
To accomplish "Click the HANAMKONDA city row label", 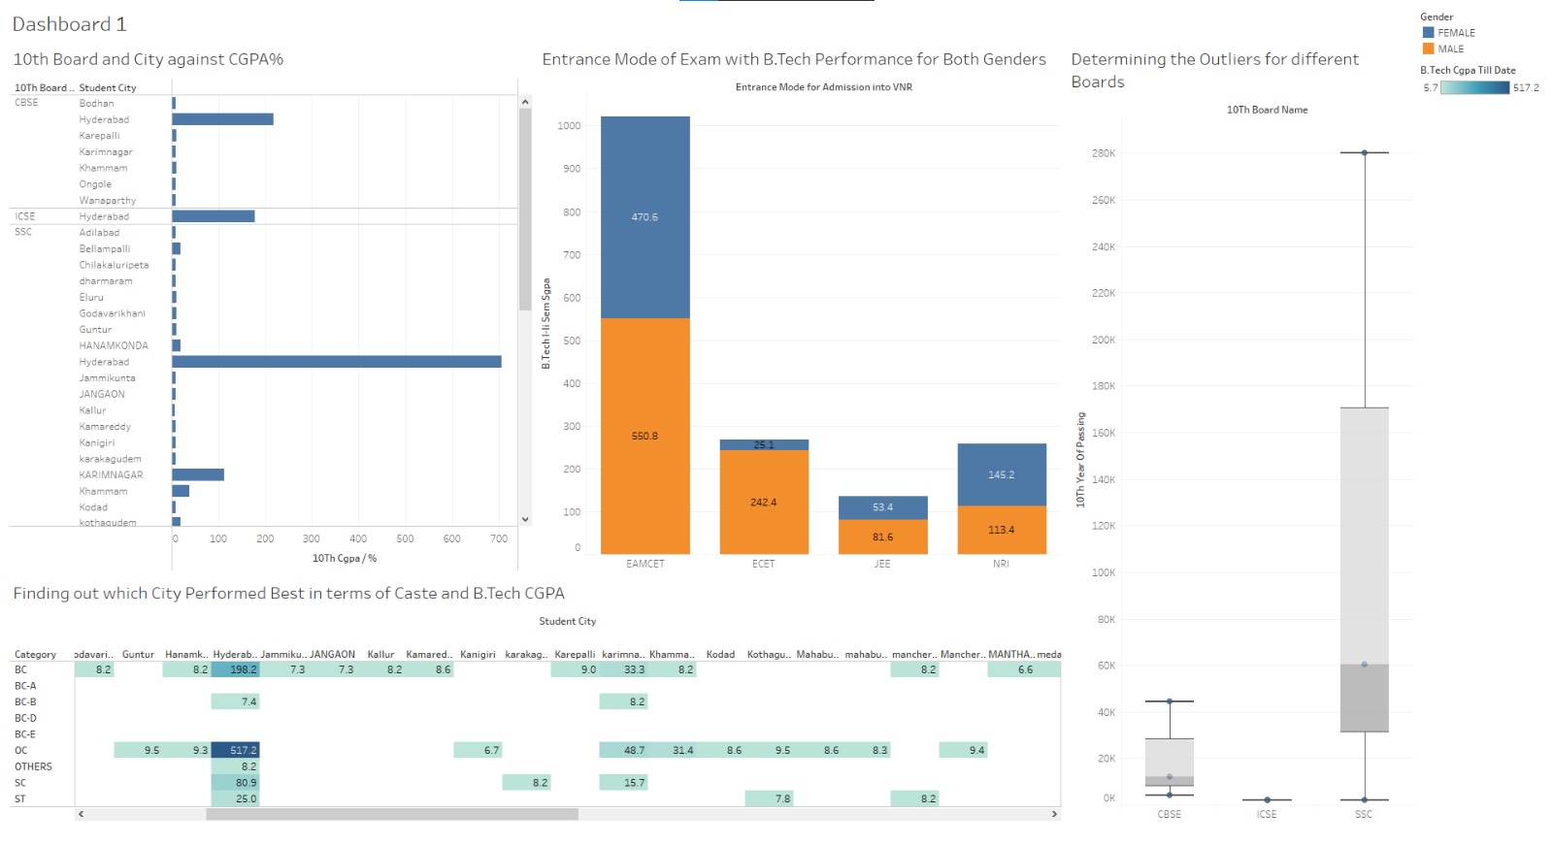I will click(114, 345).
